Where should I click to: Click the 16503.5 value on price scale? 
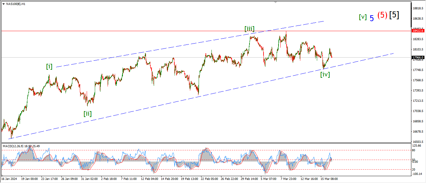click(417, 142)
